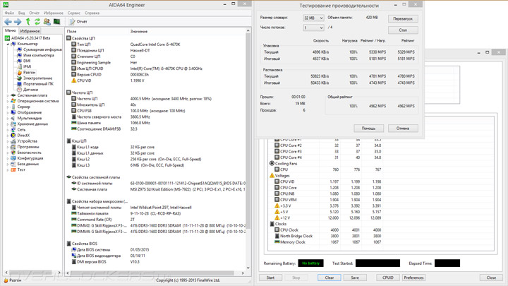Click the green up-level arrow icon
This screenshot has width=508, height=286.
click(28, 22)
